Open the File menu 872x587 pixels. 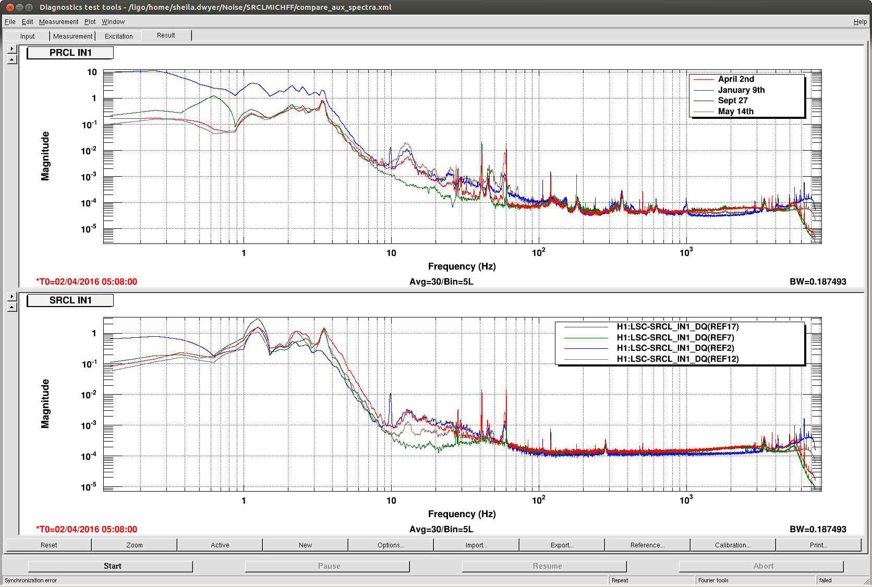10,22
